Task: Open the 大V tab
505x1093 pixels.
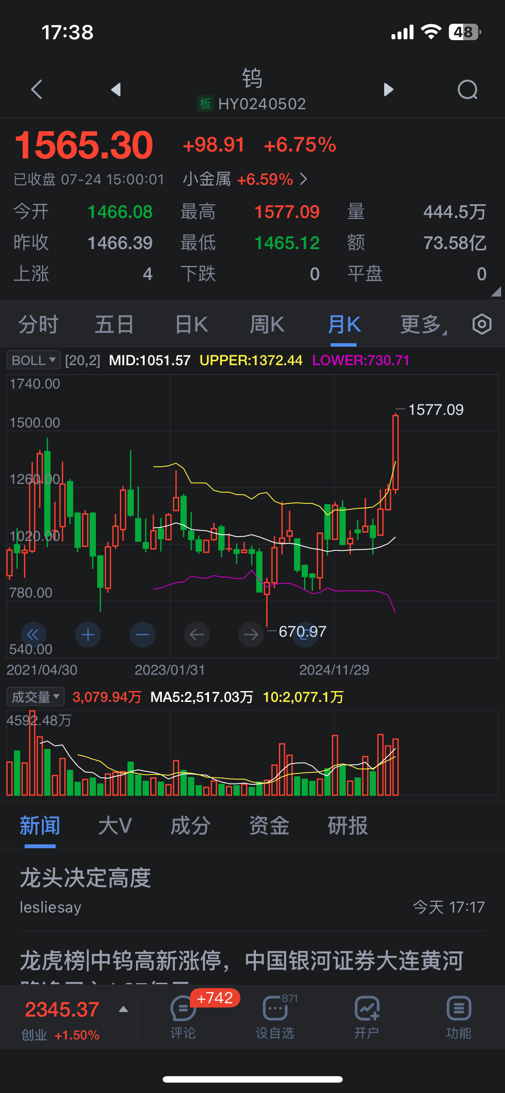Action: click(115, 826)
